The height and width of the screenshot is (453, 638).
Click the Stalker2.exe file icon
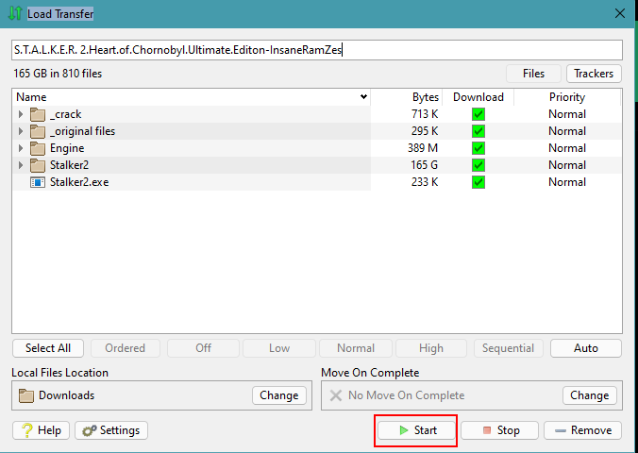[38, 182]
